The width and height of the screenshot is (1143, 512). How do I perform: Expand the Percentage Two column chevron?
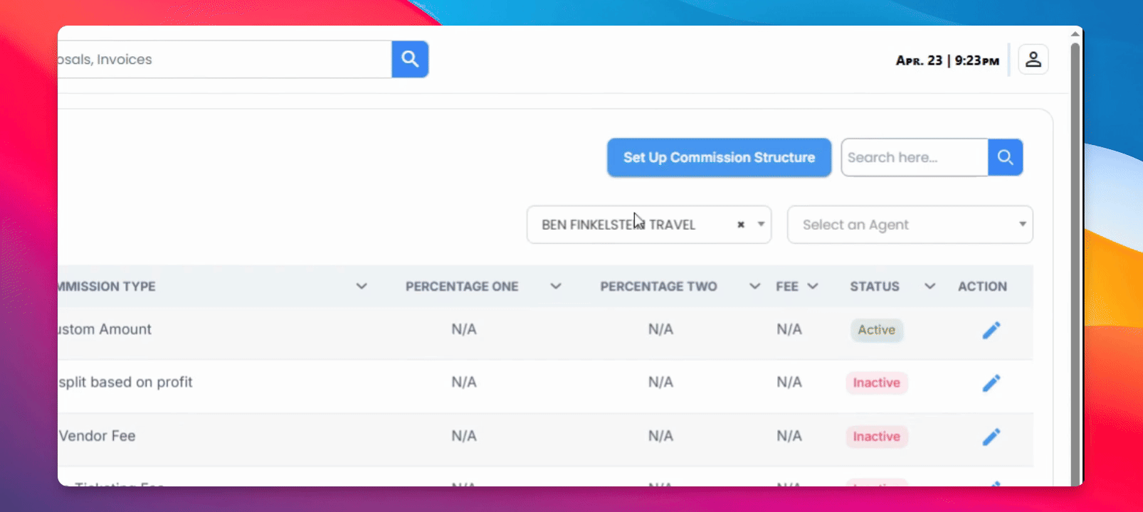[x=754, y=286]
